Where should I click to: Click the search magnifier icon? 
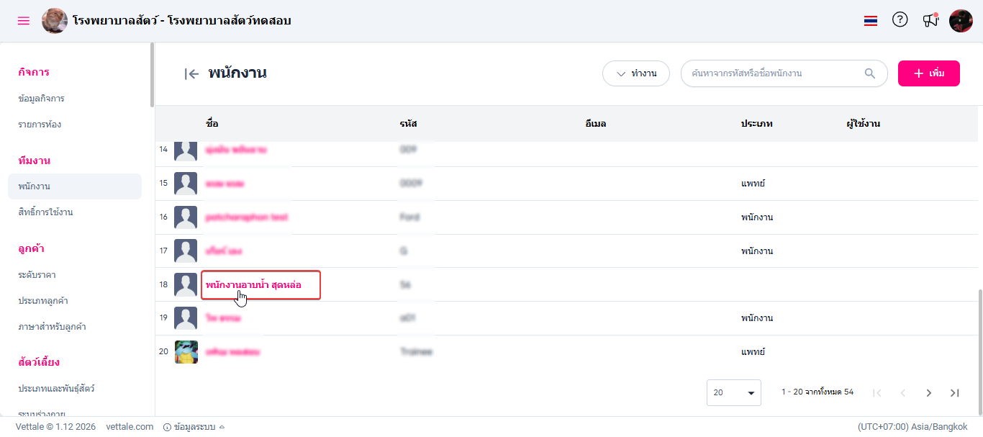click(x=870, y=73)
